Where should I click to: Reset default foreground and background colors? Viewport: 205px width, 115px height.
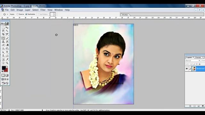click(x=2, y=71)
